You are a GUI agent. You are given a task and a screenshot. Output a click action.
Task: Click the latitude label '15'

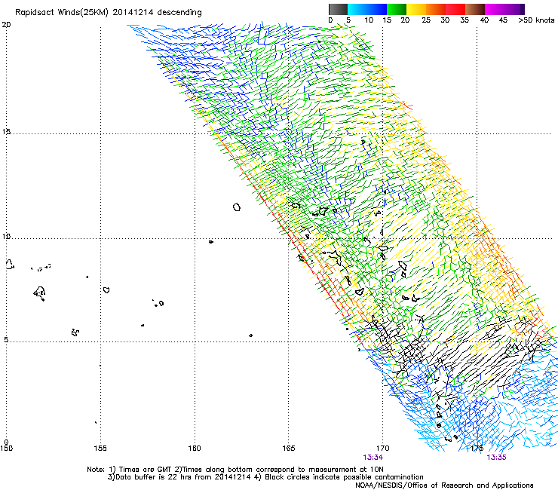pyautogui.click(x=6, y=132)
